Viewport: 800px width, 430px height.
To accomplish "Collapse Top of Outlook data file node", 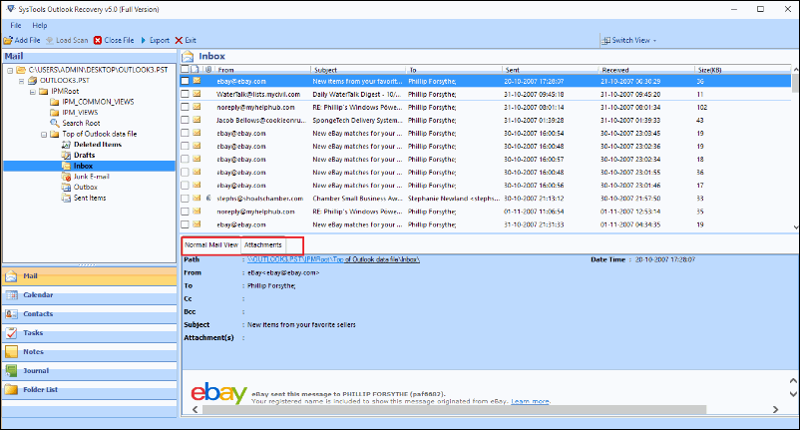I will click(43, 135).
